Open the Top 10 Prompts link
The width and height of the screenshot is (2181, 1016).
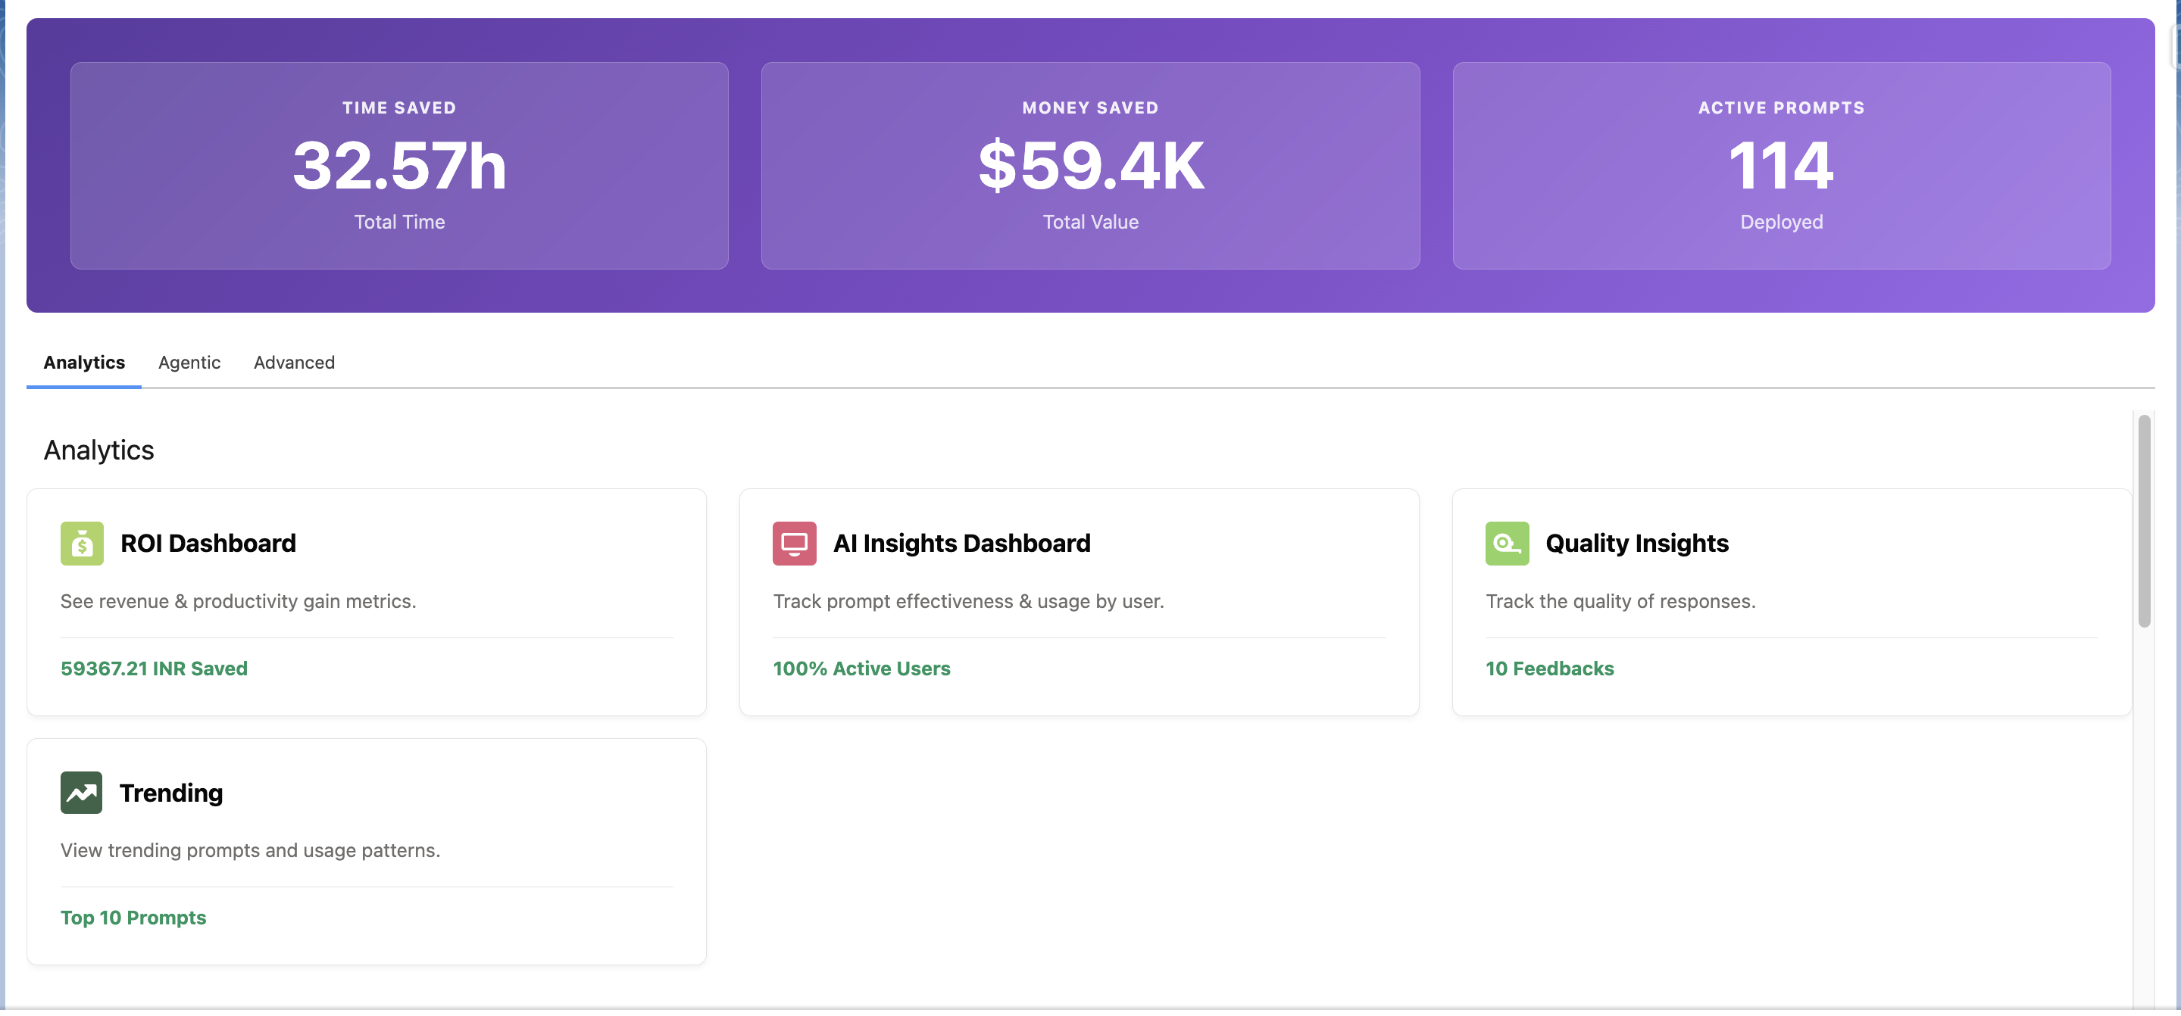click(x=133, y=917)
